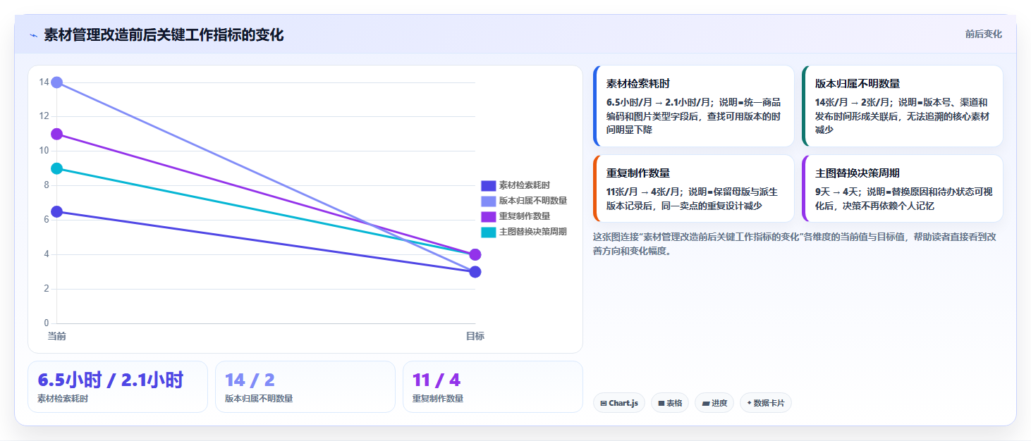Click the indigo data point at 3 on 目标
This screenshot has height=441, width=1031.
pos(475,272)
